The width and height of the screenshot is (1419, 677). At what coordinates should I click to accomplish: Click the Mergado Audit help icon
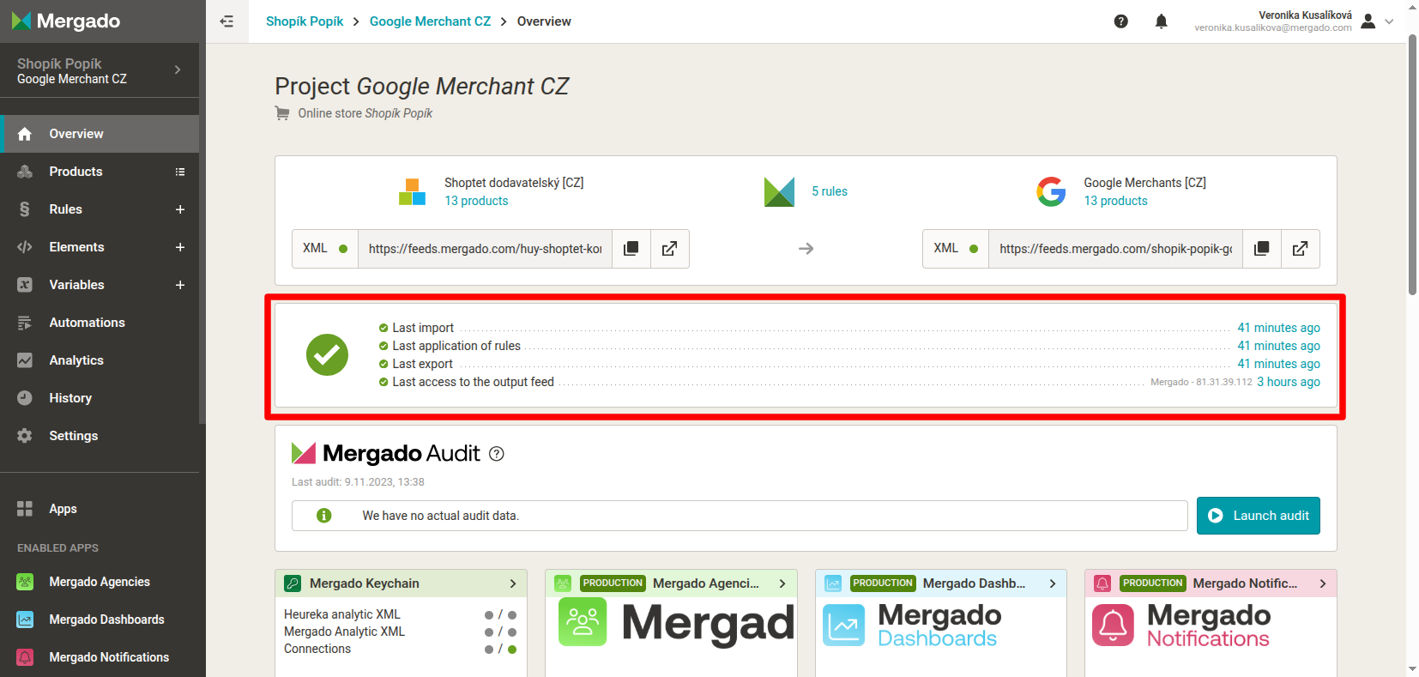(x=496, y=454)
